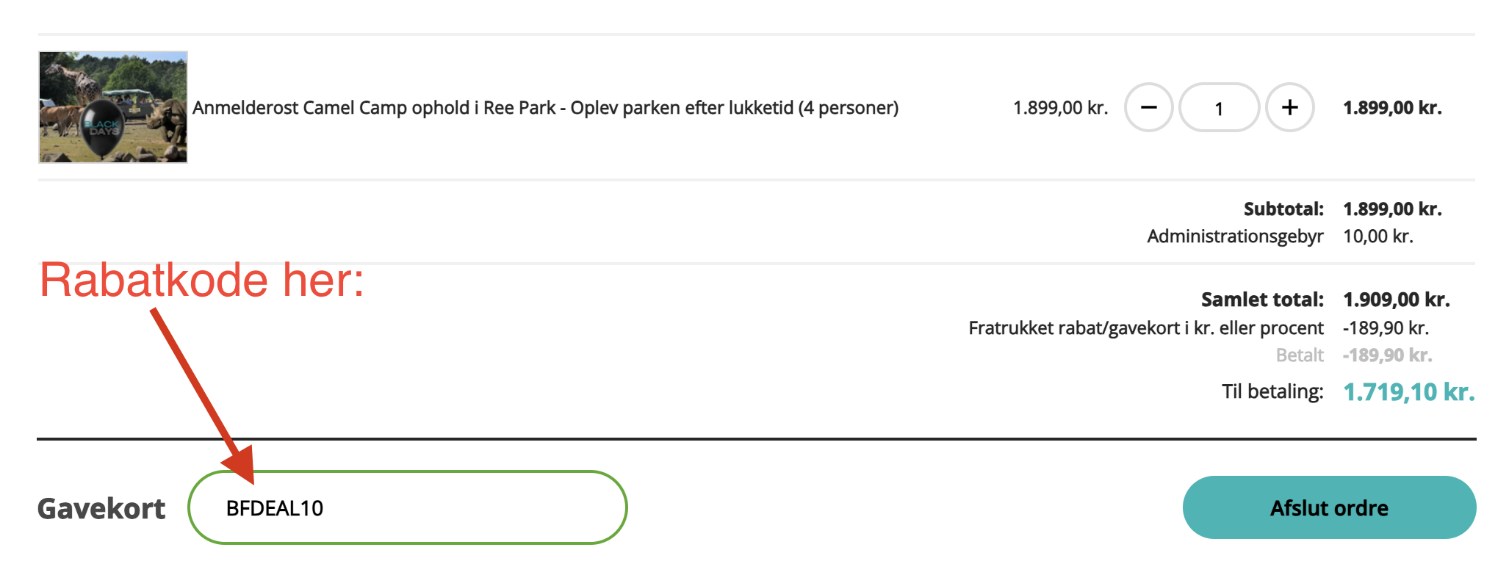Click the 1.909,00 kr. total amount
Screen dimensions: 1509x561
coord(1396,300)
